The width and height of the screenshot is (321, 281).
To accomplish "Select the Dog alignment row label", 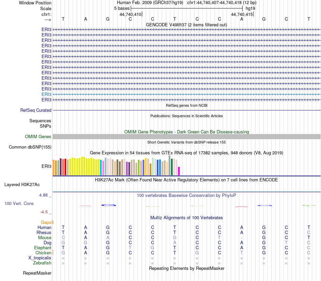I will pos(47,243).
